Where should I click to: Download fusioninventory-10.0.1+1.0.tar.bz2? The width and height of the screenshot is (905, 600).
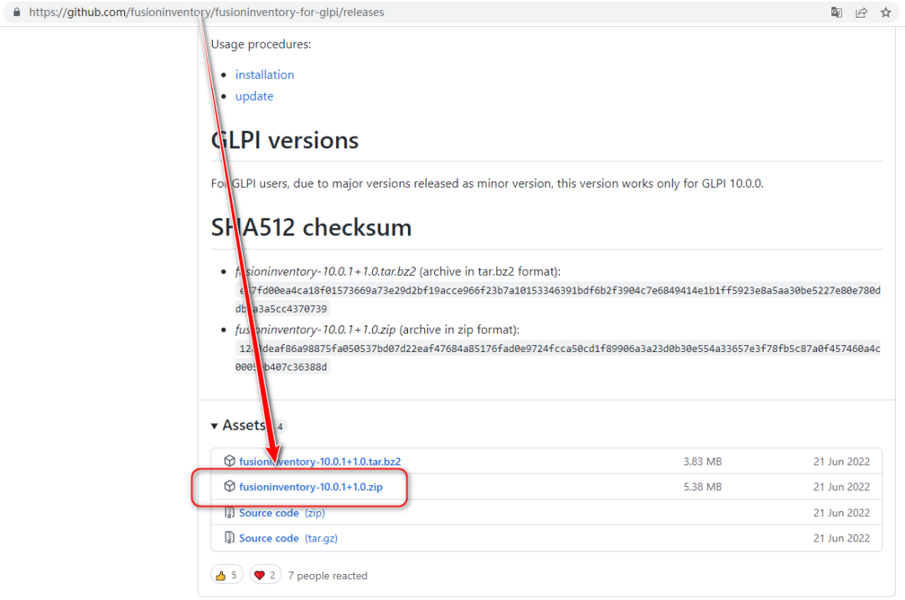(319, 462)
